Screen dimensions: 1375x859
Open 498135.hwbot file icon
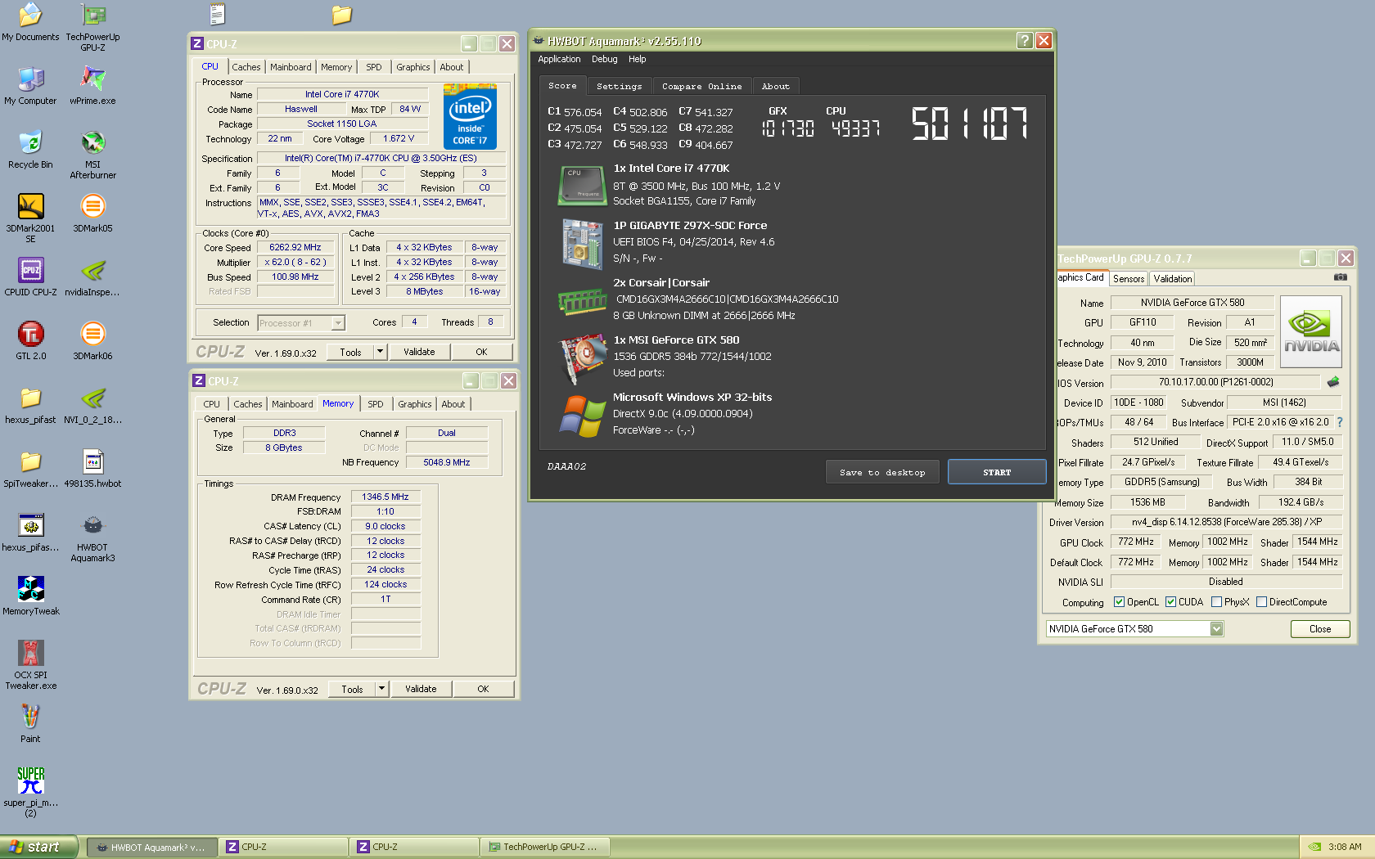(92, 469)
